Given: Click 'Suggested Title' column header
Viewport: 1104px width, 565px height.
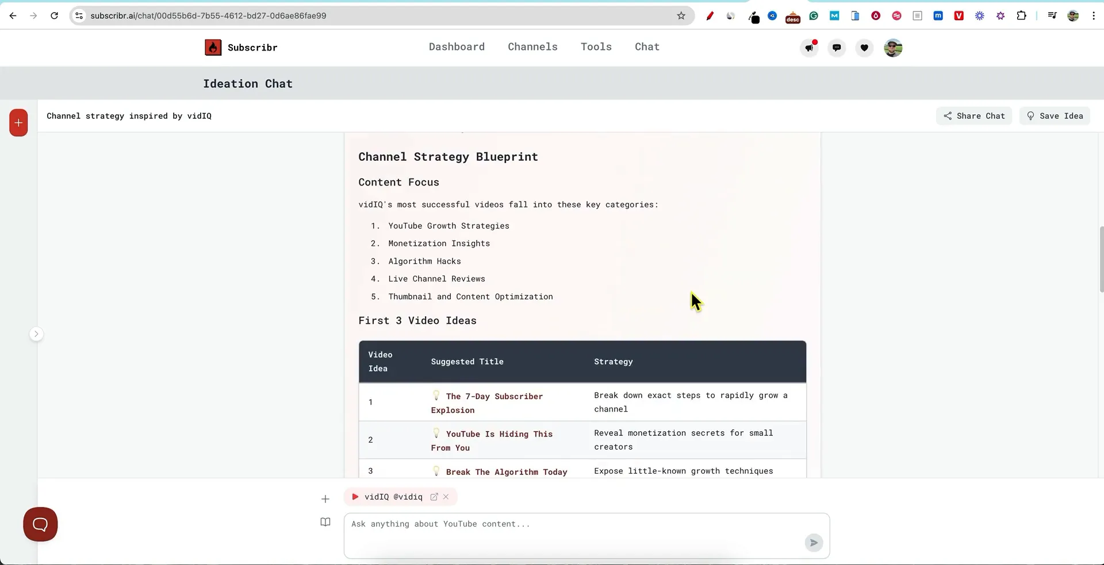Looking at the screenshot, I should point(467,362).
